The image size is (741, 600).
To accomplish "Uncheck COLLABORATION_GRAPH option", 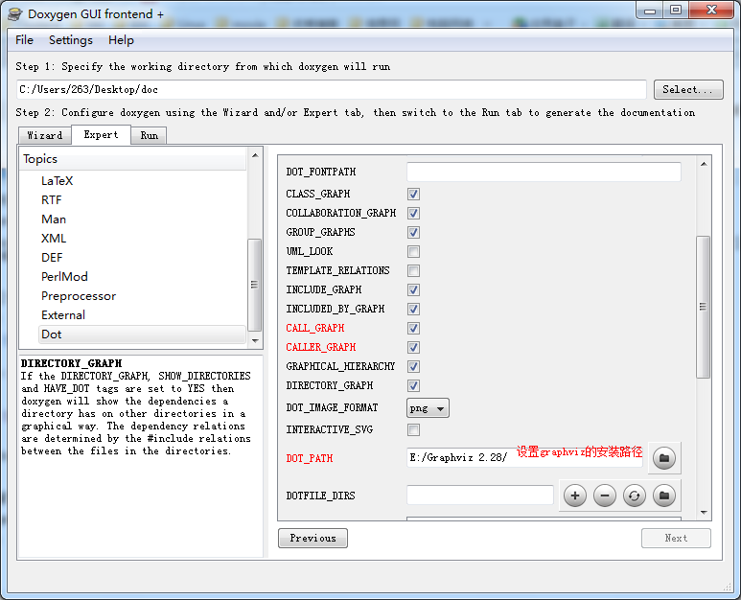I will click(x=413, y=213).
